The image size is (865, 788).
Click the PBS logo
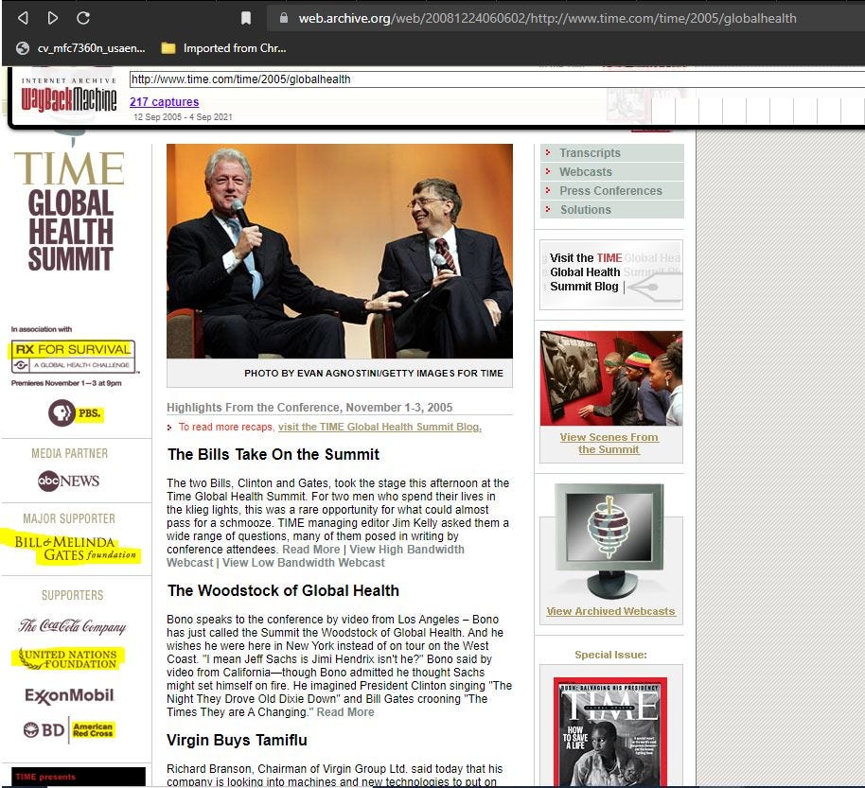(75, 413)
